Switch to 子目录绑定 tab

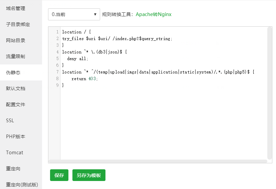point(18,24)
